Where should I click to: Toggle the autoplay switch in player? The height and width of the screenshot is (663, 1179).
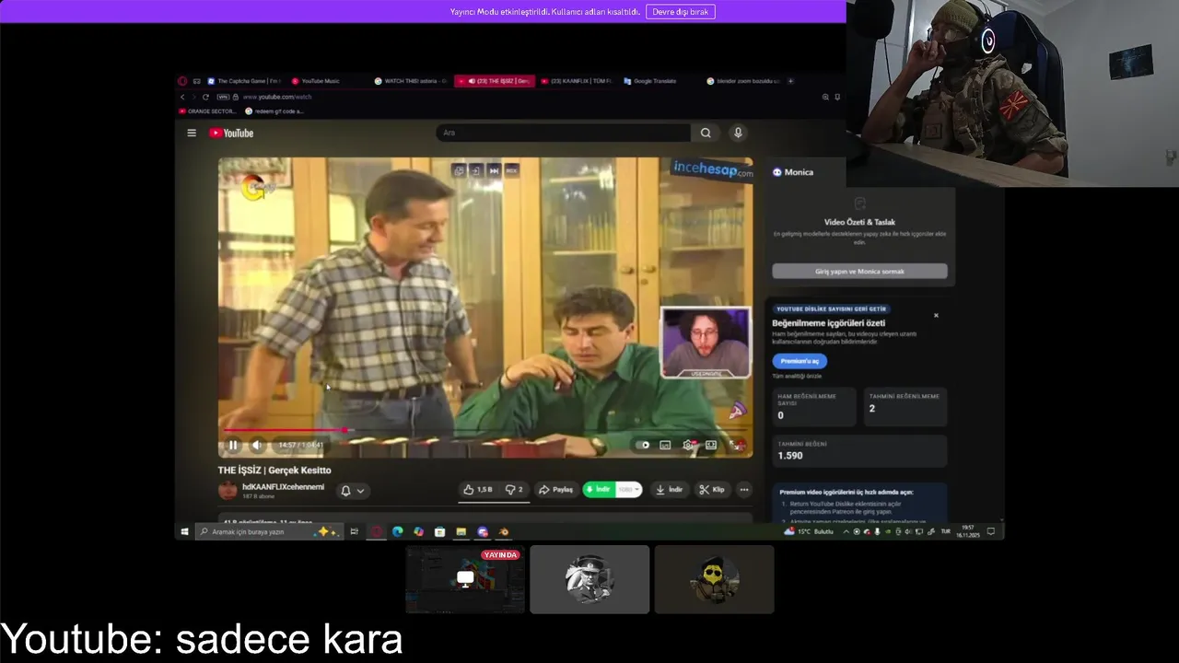click(x=643, y=445)
